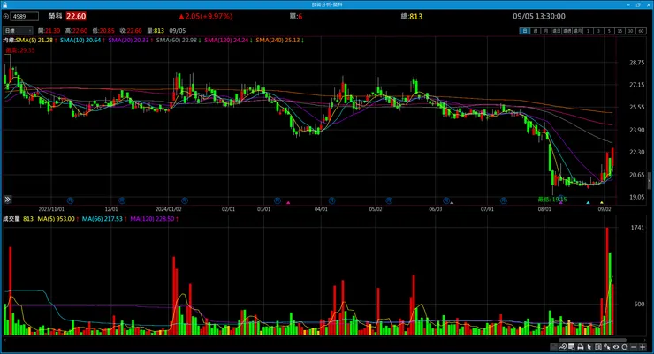Screen dimensions: 654x354
Task: Zoom in chart with plus icon
Action: (643, 347)
